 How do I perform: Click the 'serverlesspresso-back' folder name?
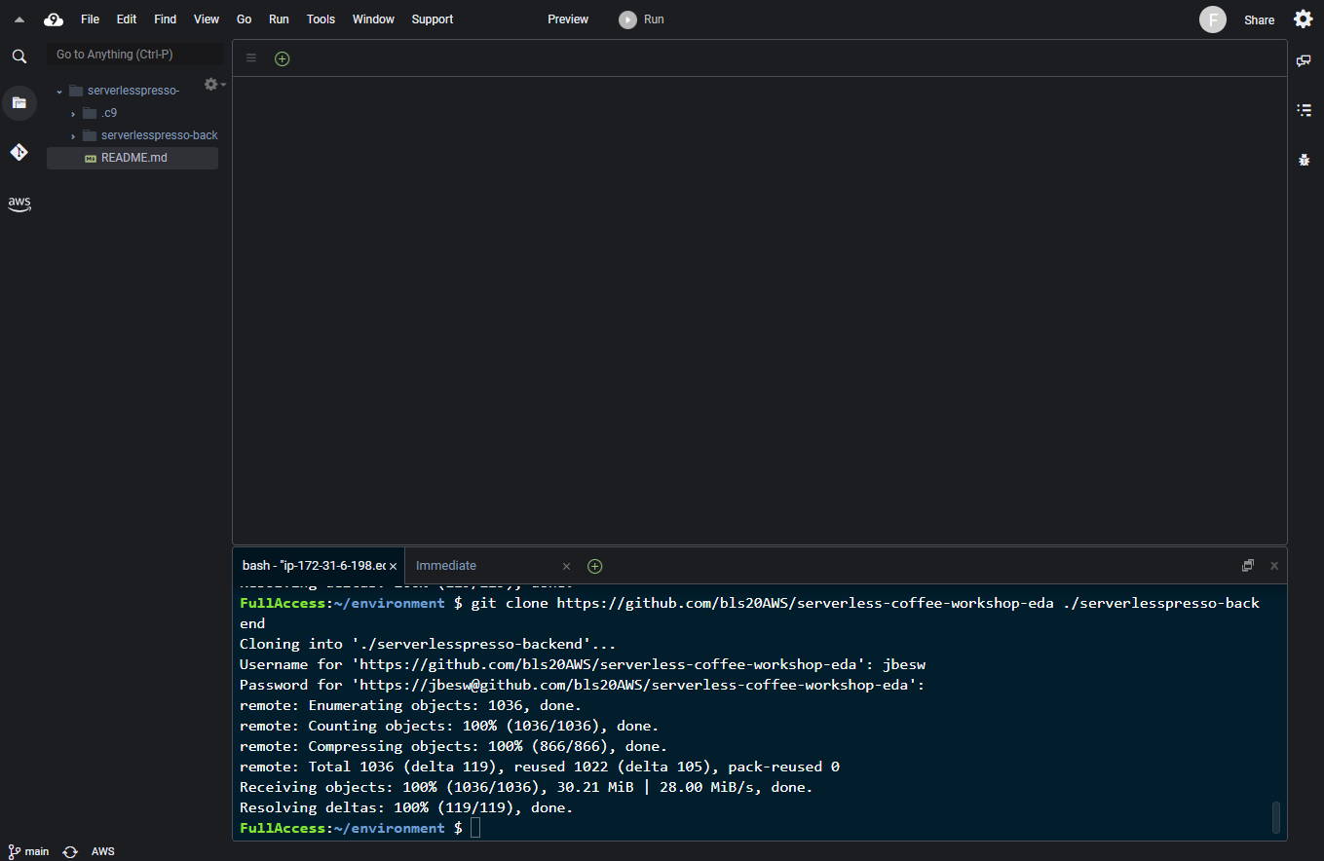(x=160, y=135)
